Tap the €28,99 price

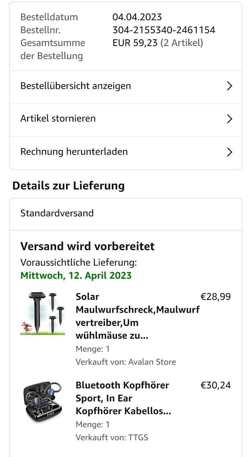pyautogui.click(x=216, y=297)
